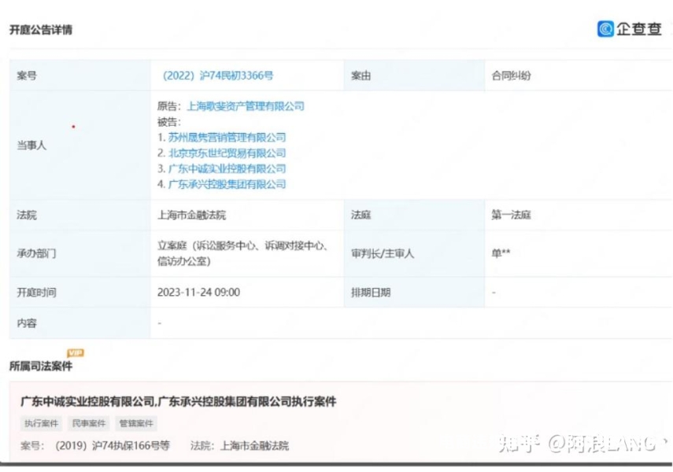Open case number (2022)沪74民初3366号 link
Image resolution: width=673 pixels, height=472 pixels.
tap(218, 76)
